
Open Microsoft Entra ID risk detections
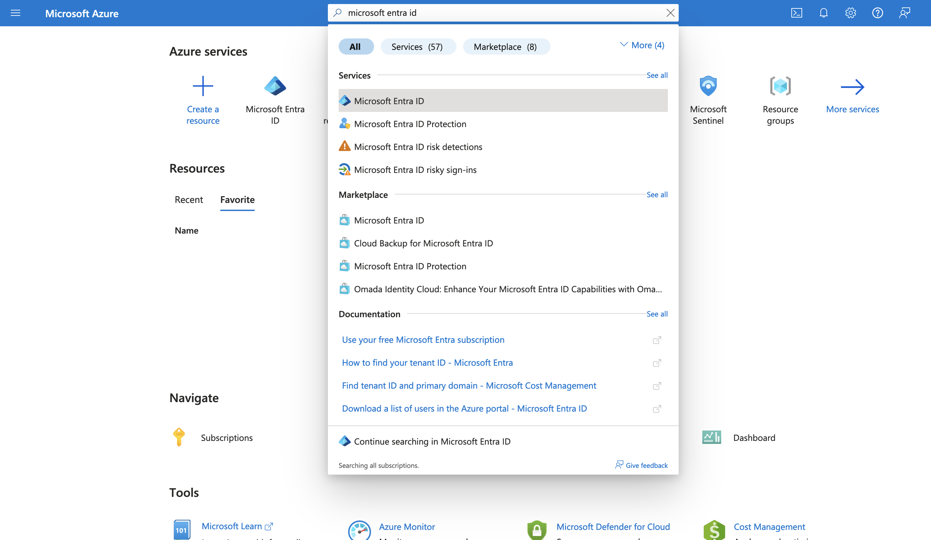point(503,147)
